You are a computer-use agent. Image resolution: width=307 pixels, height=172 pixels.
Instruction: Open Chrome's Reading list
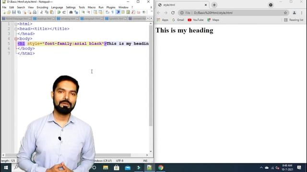294,20
